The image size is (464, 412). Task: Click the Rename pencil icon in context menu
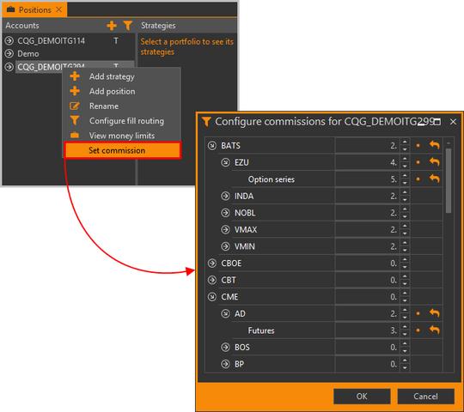(75, 106)
